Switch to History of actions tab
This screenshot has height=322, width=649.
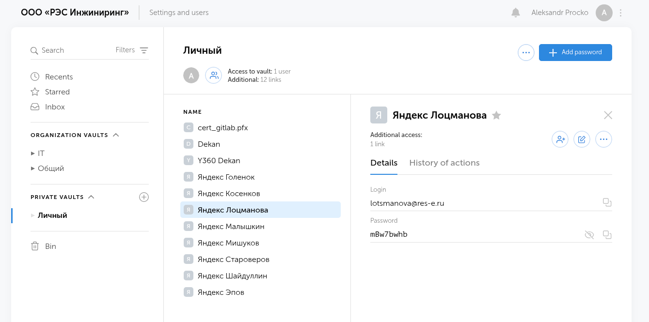tap(444, 163)
